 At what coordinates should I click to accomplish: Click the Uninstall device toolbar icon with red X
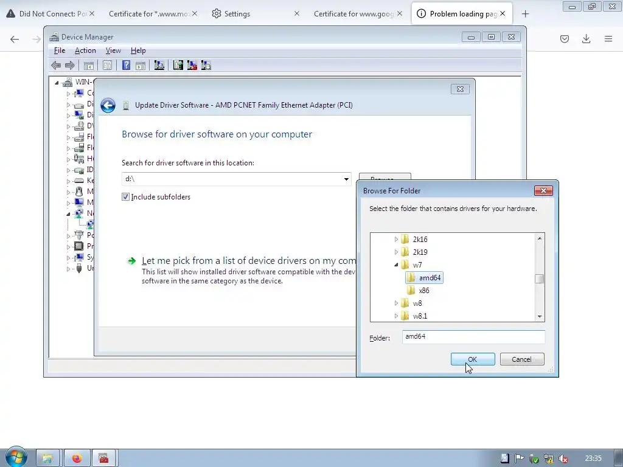tap(192, 65)
